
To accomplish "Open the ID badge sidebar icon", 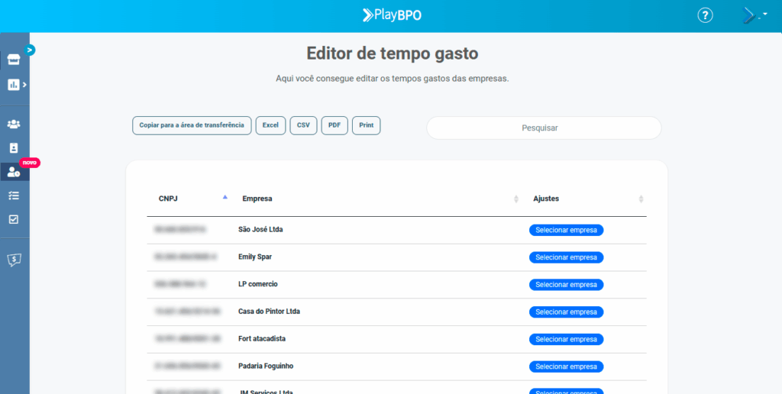I will [14, 147].
